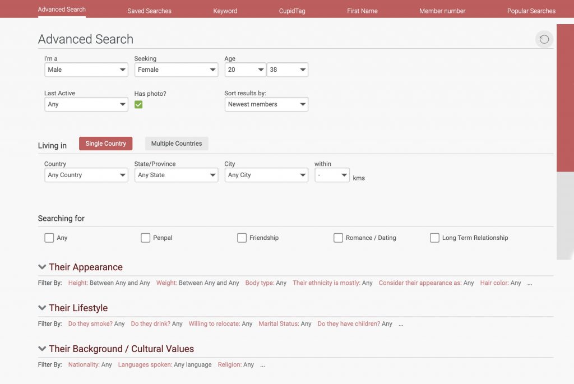Select the Advanced Search tab

pyautogui.click(x=62, y=10)
